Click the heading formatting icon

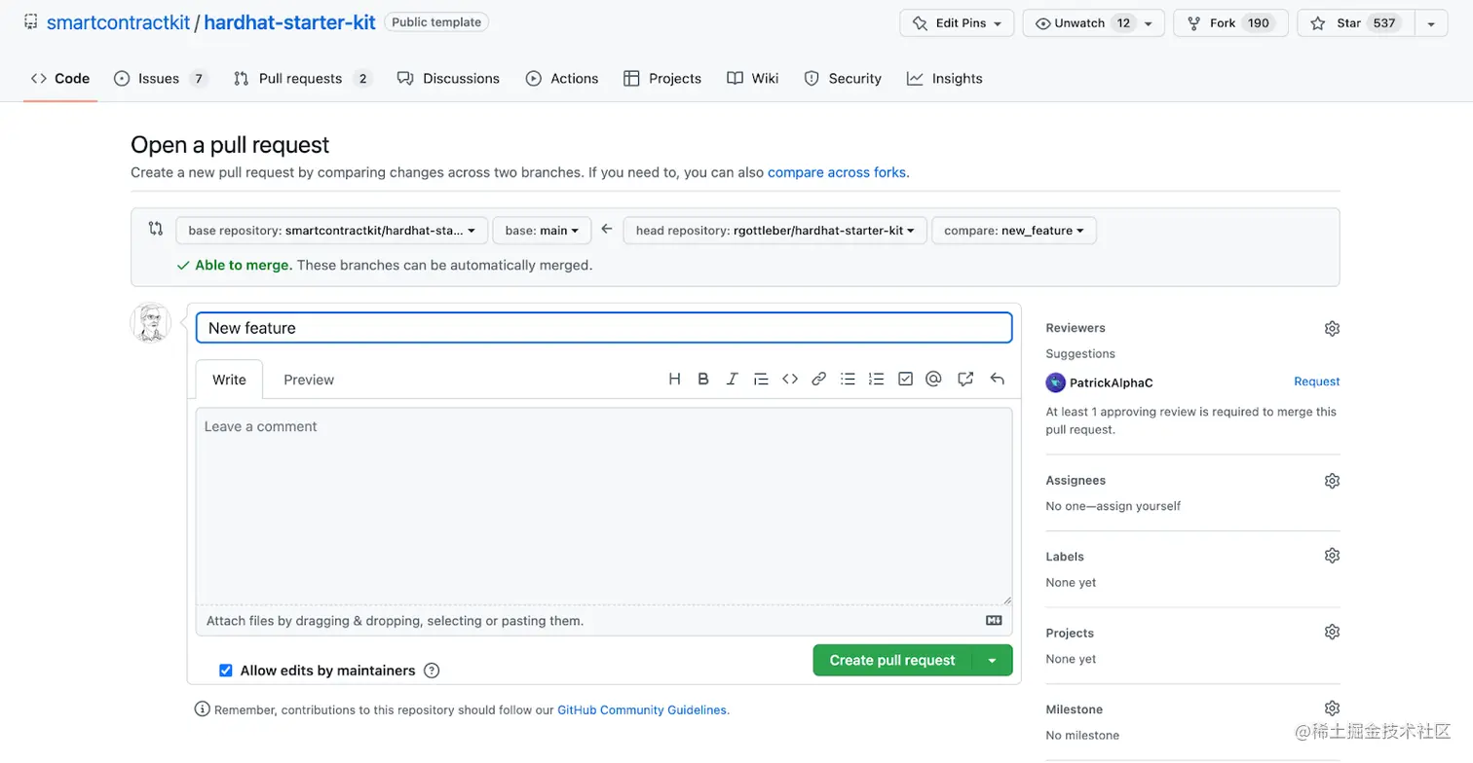point(674,380)
